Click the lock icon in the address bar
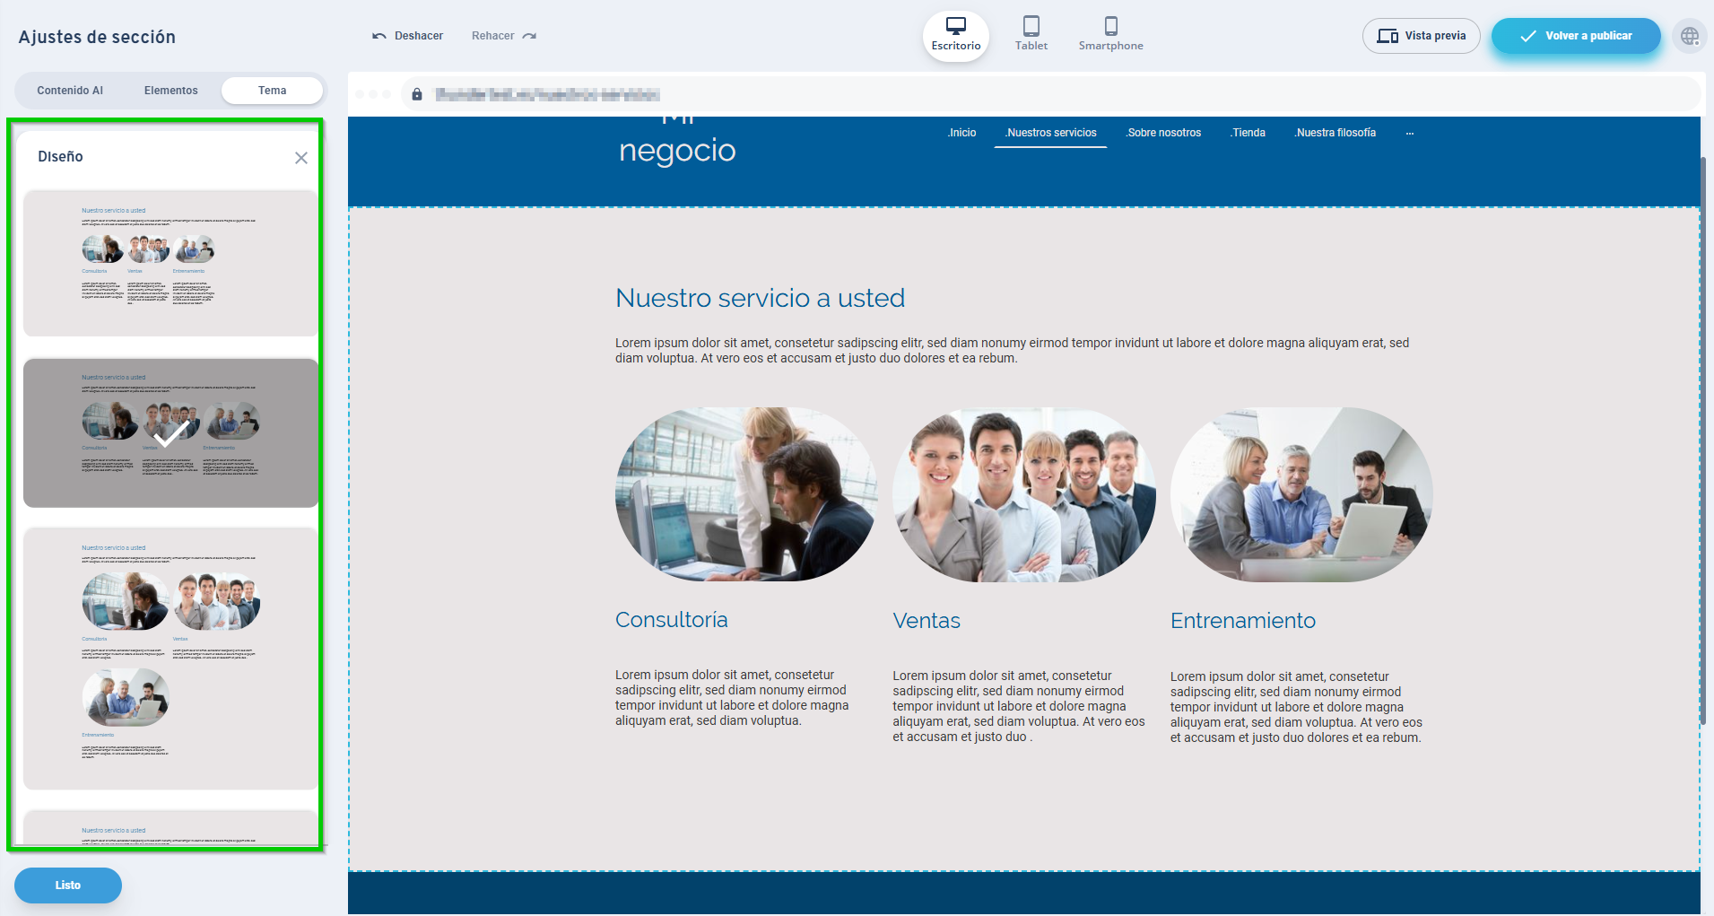 [x=417, y=93]
